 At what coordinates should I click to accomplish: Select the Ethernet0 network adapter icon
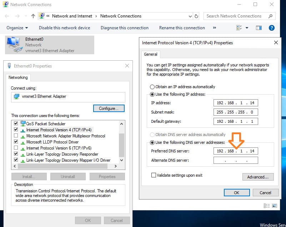pyautogui.click(x=14, y=45)
